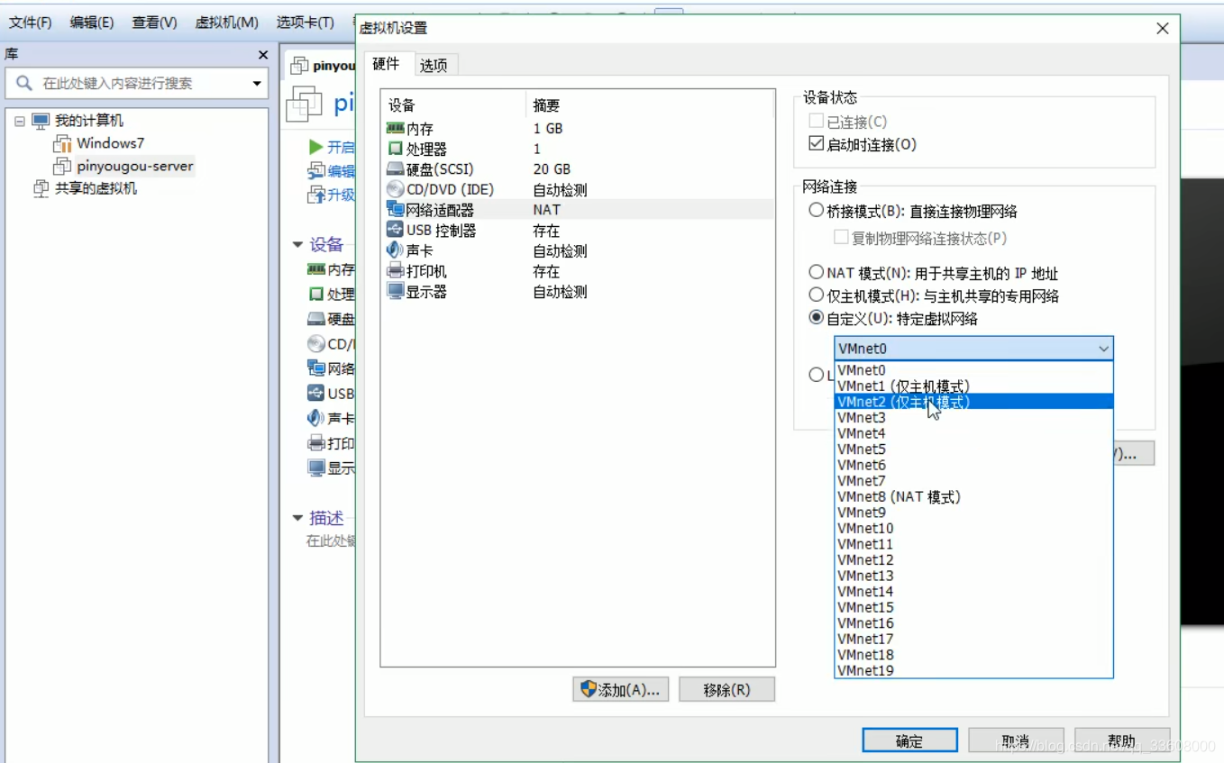Close the virtual machine settings dialog
1224x763 pixels.
(x=1162, y=29)
